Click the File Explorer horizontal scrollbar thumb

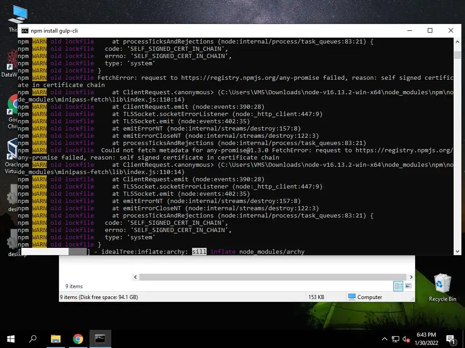273,277
